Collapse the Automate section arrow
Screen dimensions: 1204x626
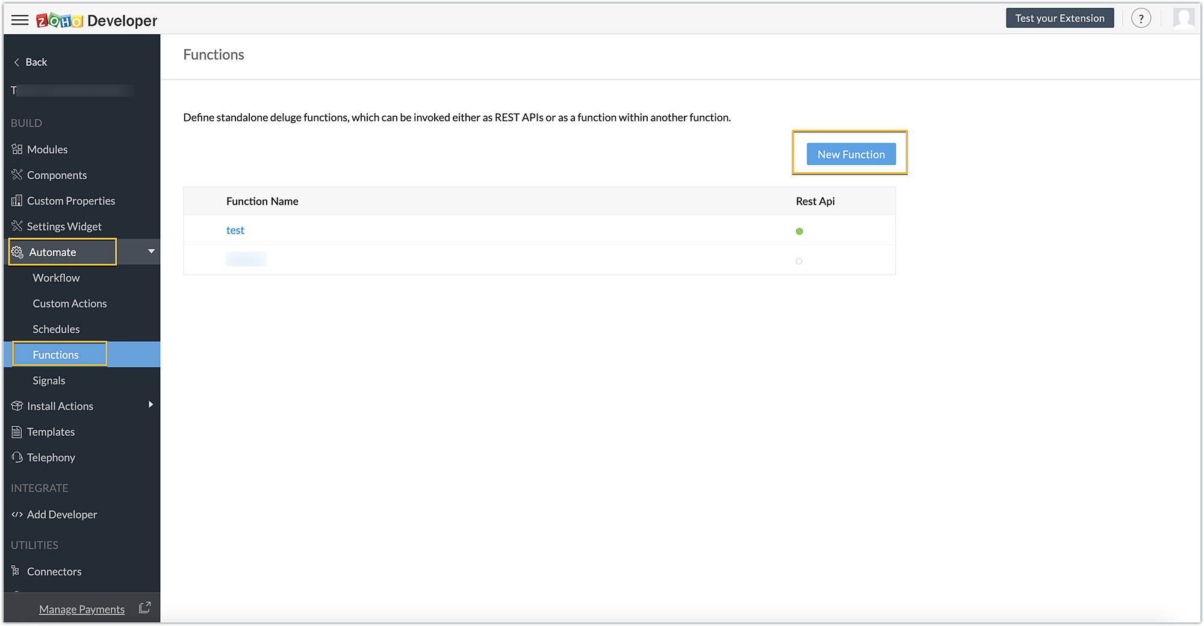pyautogui.click(x=151, y=252)
